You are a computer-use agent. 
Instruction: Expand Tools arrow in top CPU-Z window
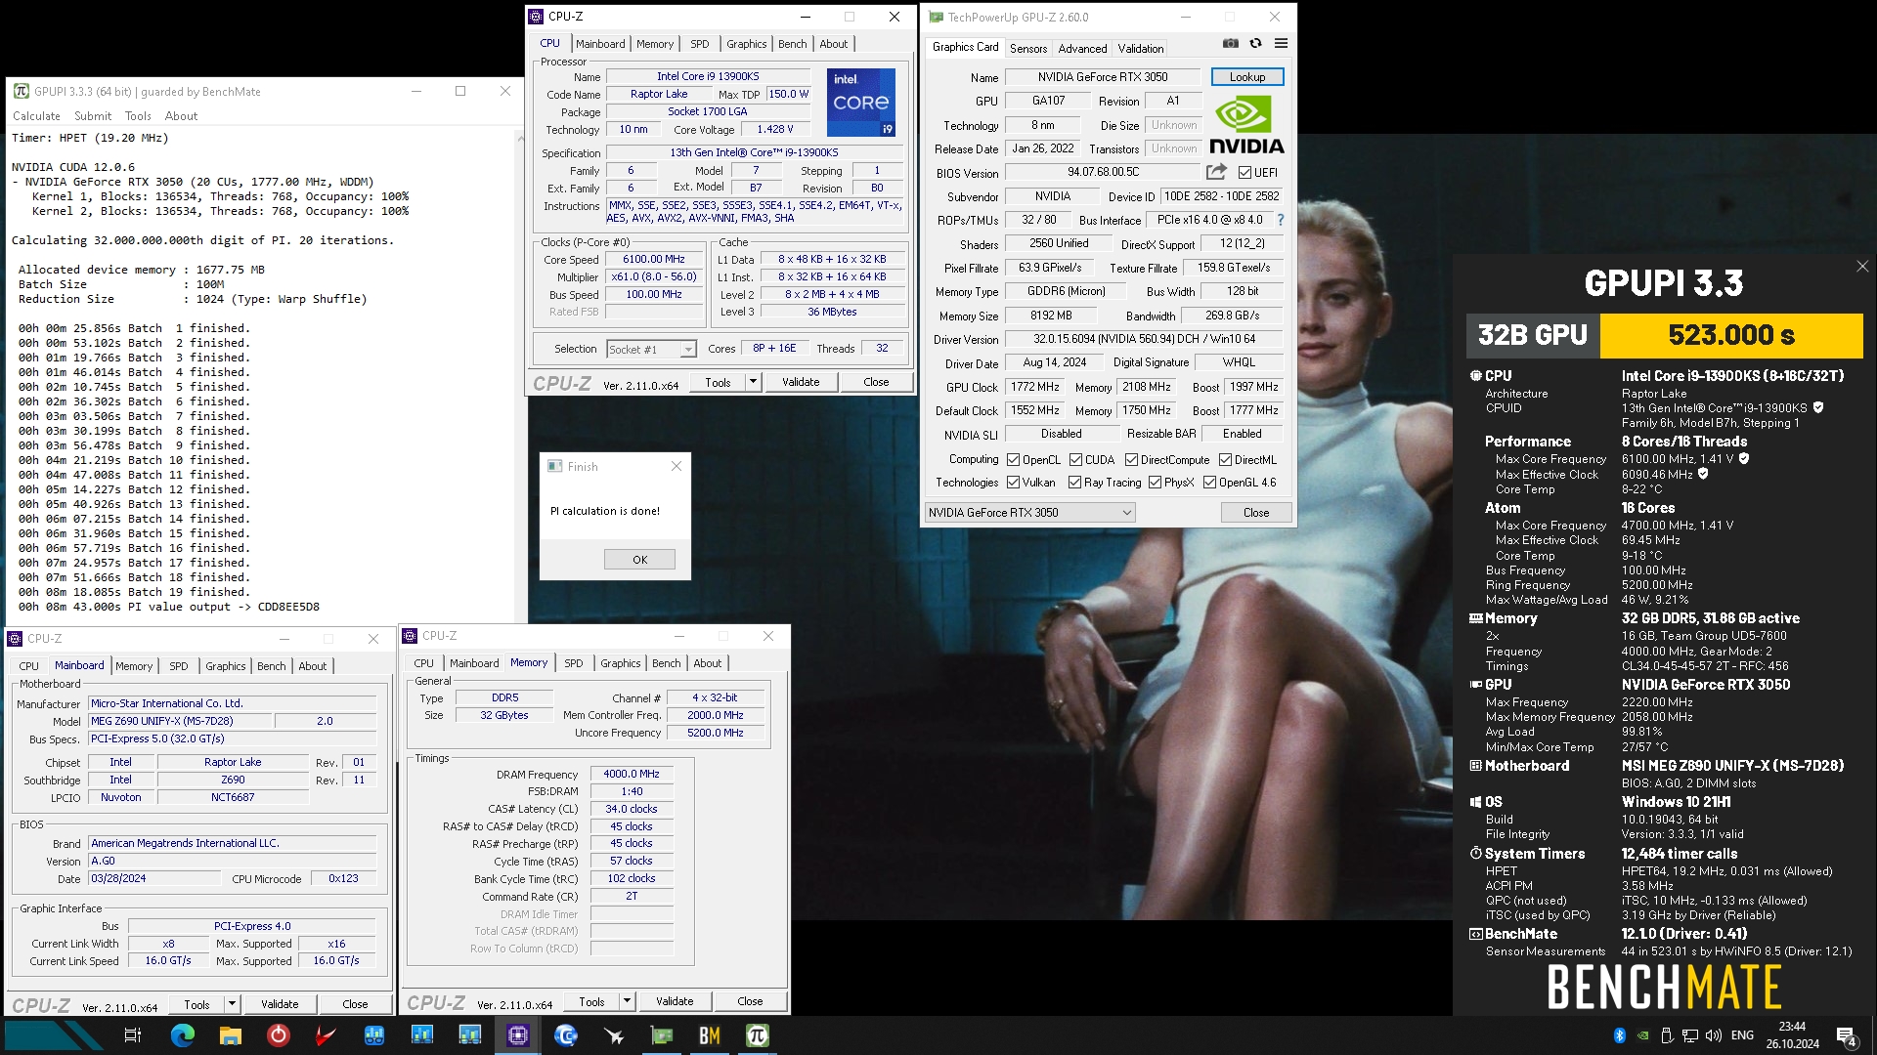tap(753, 382)
